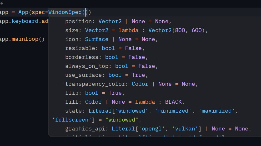Click the 'maximized' literal option
Screen dimensions: 261x146
[217, 111]
